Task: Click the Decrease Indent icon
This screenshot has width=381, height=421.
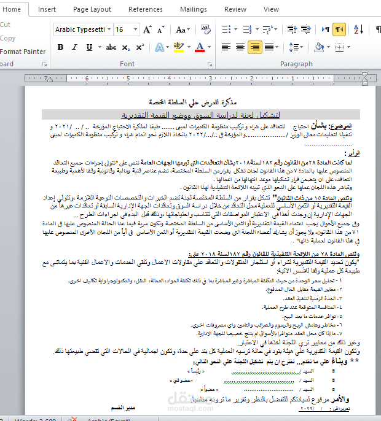Action: pyautogui.click(x=292, y=29)
